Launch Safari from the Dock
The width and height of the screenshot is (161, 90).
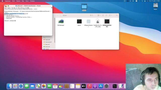point(21,86)
